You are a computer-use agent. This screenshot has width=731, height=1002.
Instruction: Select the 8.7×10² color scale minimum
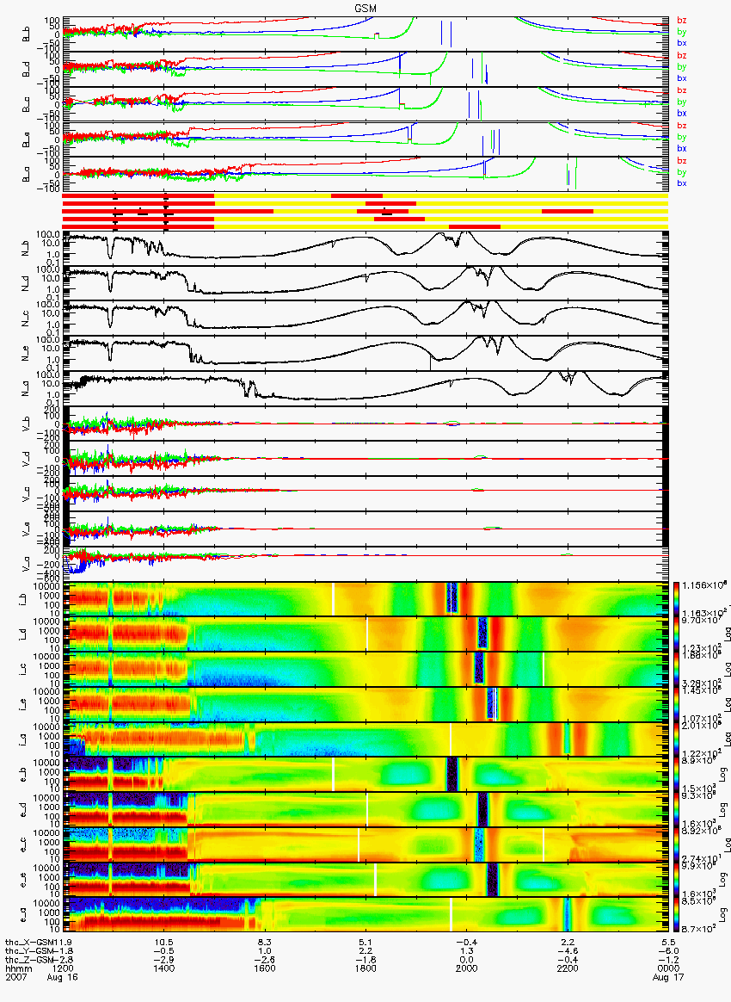point(697,927)
